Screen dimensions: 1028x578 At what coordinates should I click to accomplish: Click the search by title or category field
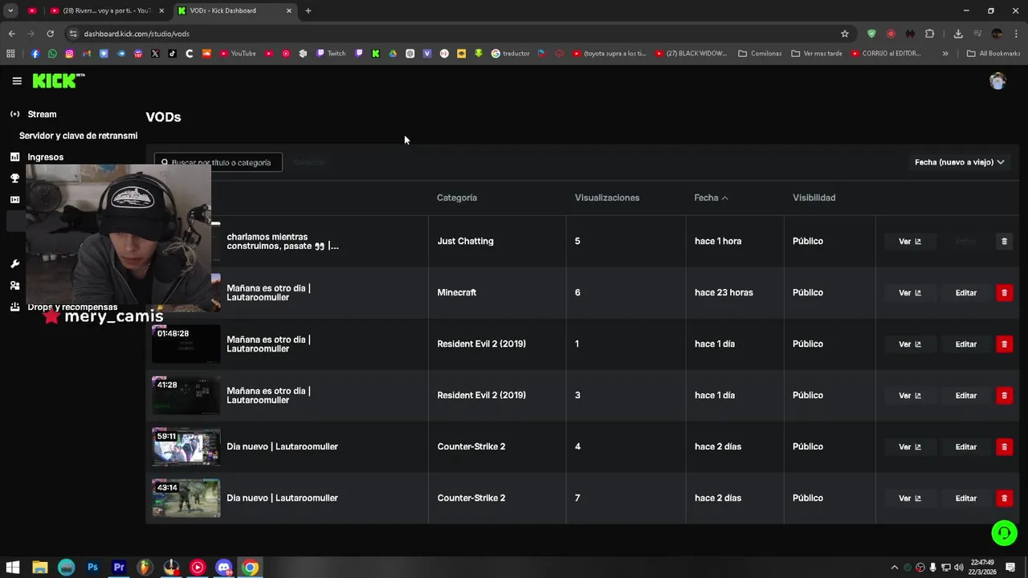pyautogui.click(x=218, y=162)
